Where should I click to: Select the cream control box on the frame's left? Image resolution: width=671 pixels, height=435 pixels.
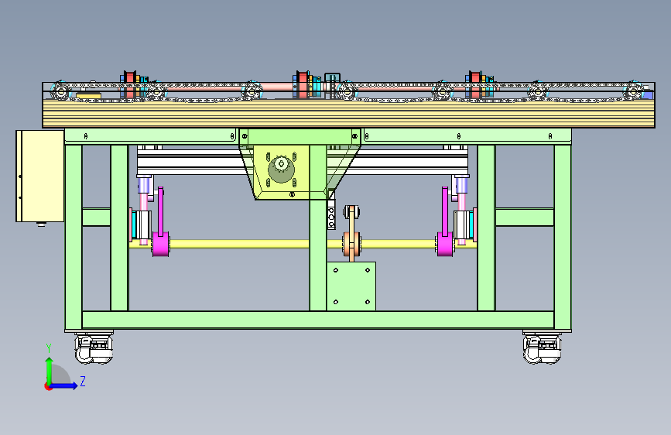coord(39,176)
